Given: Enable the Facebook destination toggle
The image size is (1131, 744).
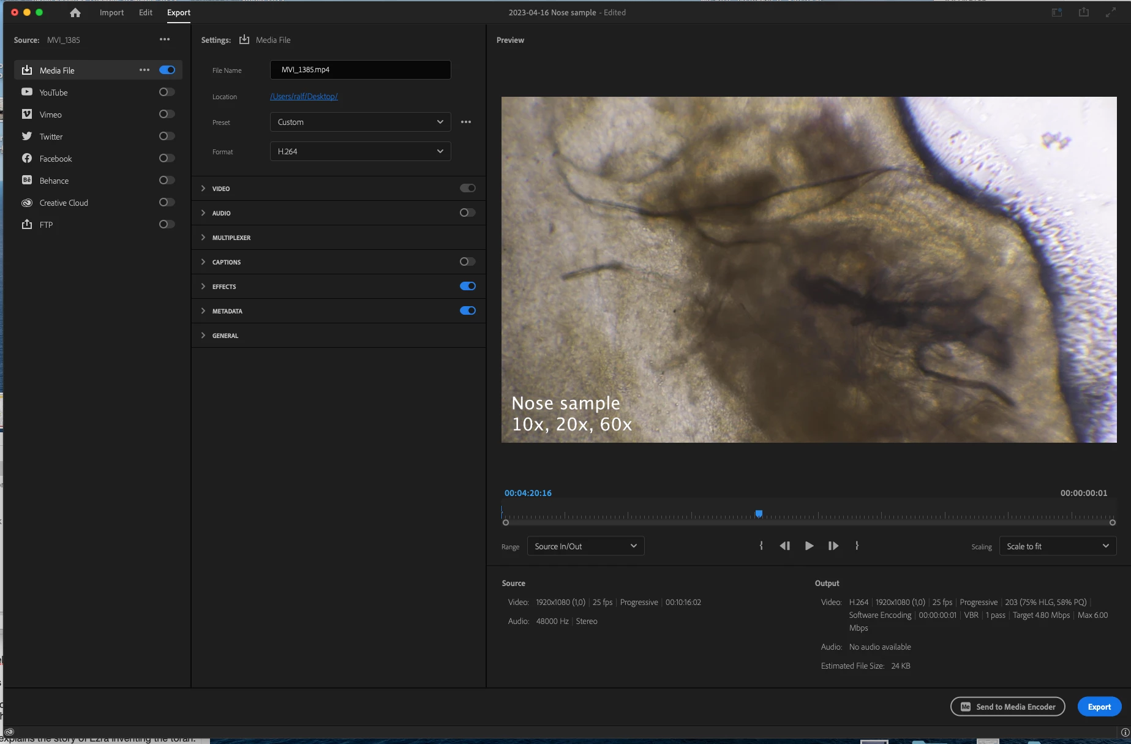Looking at the screenshot, I should pyautogui.click(x=167, y=158).
